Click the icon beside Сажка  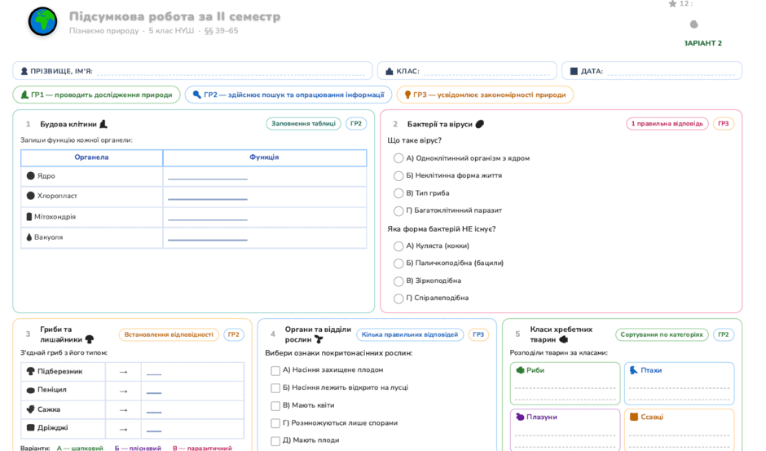pos(30,409)
